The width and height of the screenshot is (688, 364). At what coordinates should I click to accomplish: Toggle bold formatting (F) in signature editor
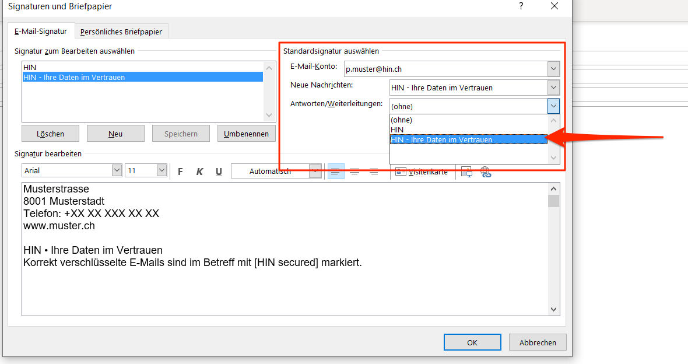click(180, 171)
